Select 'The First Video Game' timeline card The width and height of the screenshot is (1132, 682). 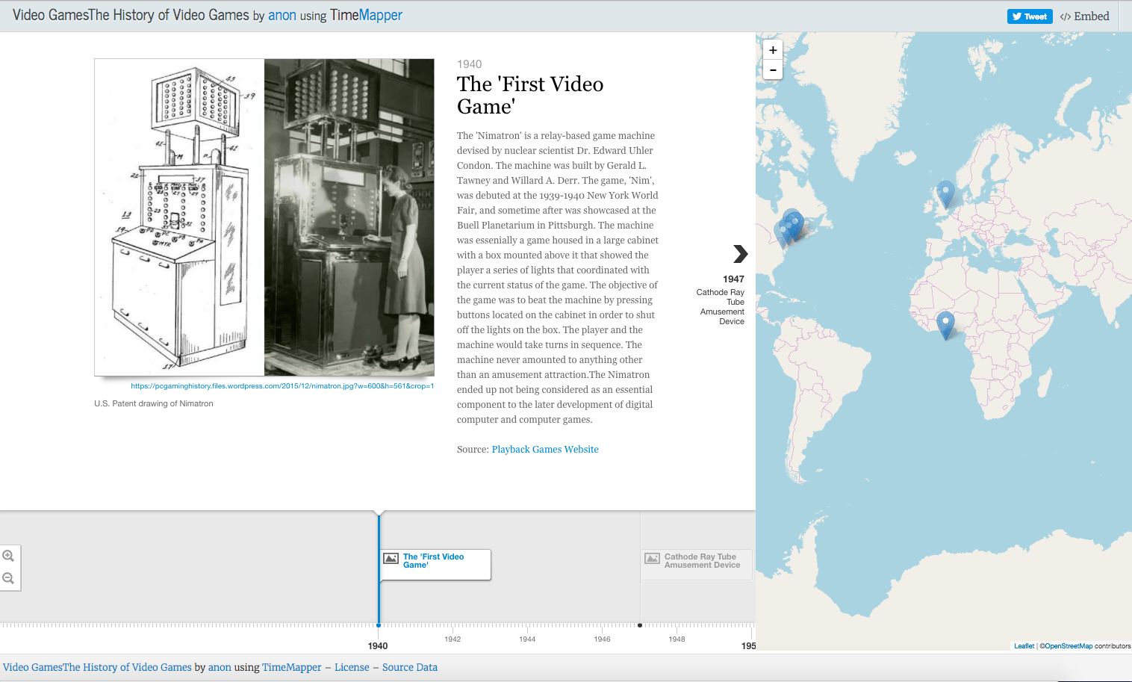point(435,561)
